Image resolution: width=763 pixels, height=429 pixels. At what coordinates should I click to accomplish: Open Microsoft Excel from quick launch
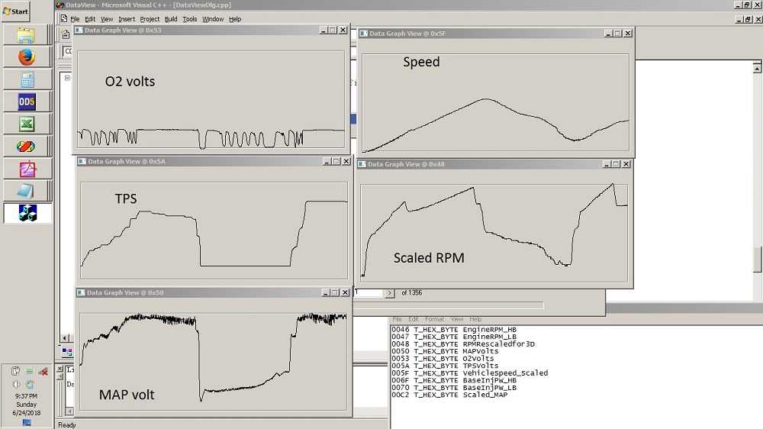(x=27, y=124)
